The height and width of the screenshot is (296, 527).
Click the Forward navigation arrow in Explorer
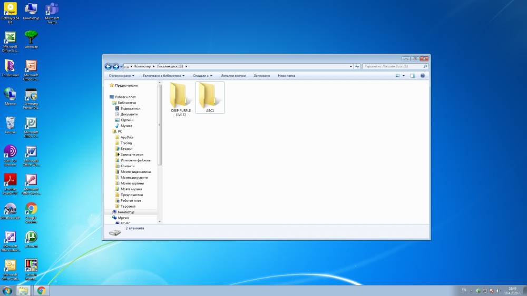coord(115,66)
